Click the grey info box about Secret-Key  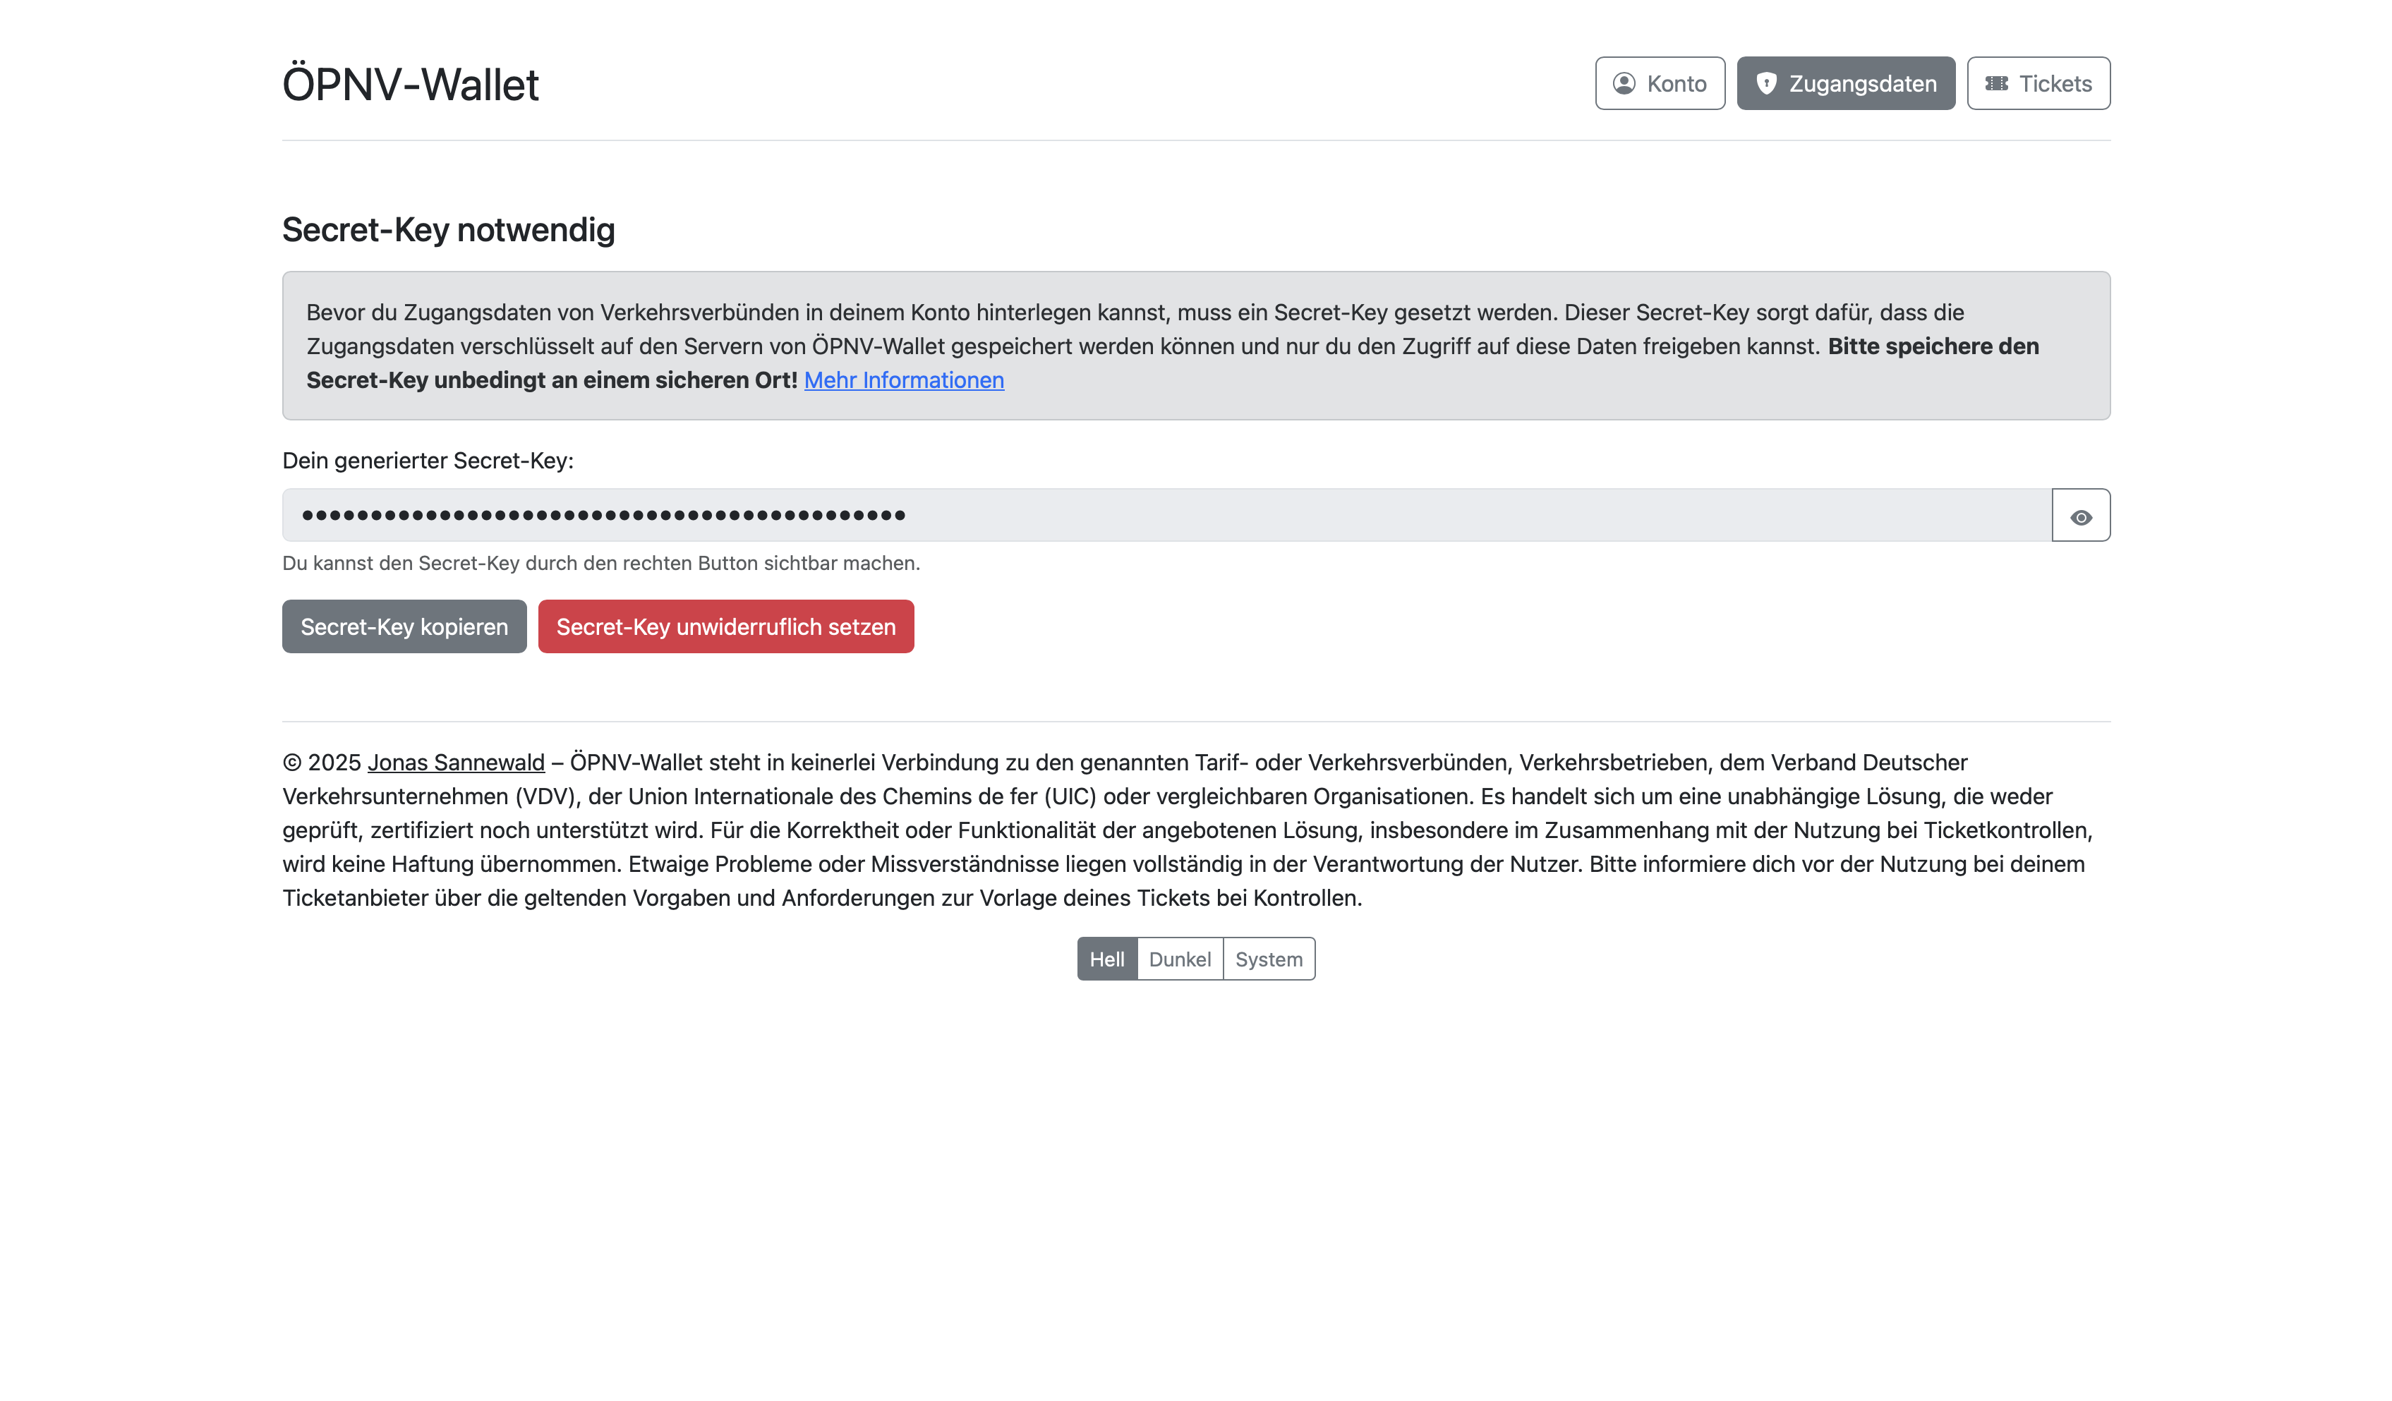coord(1196,346)
